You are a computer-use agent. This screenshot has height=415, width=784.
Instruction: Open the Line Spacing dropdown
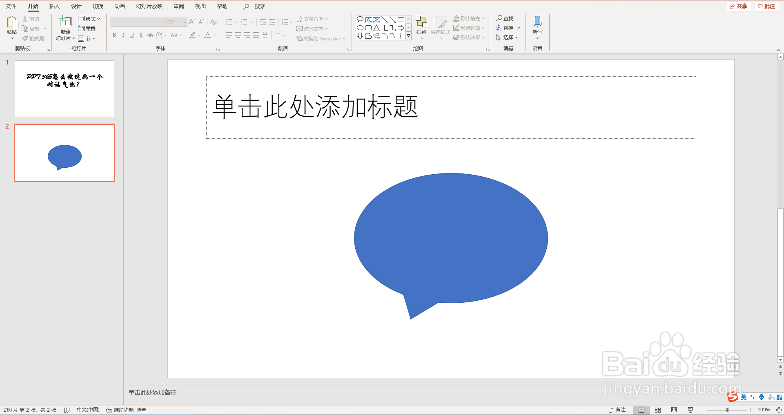[286, 22]
